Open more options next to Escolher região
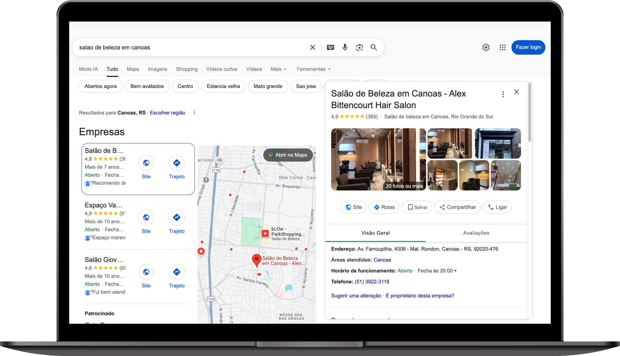Viewport: 620px width, 356px height. (194, 113)
